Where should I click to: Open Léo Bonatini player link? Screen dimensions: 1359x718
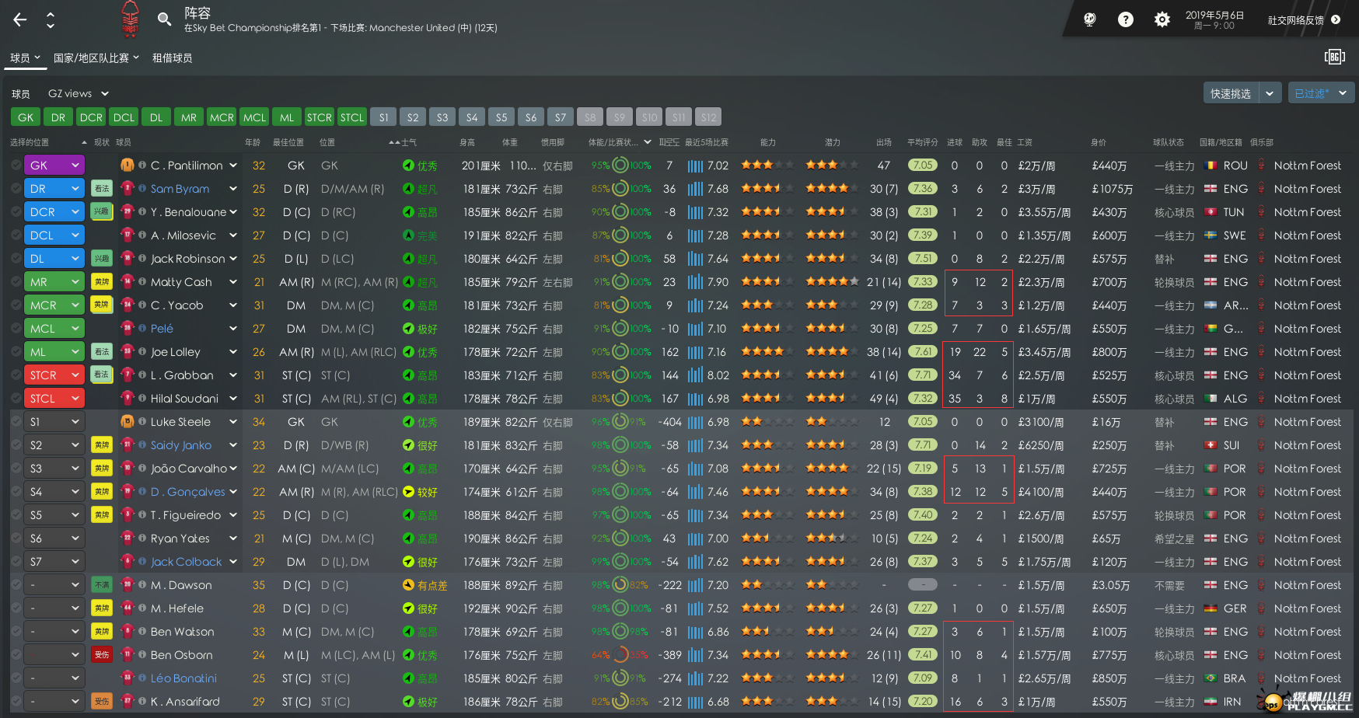pyautogui.click(x=183, y=678)
